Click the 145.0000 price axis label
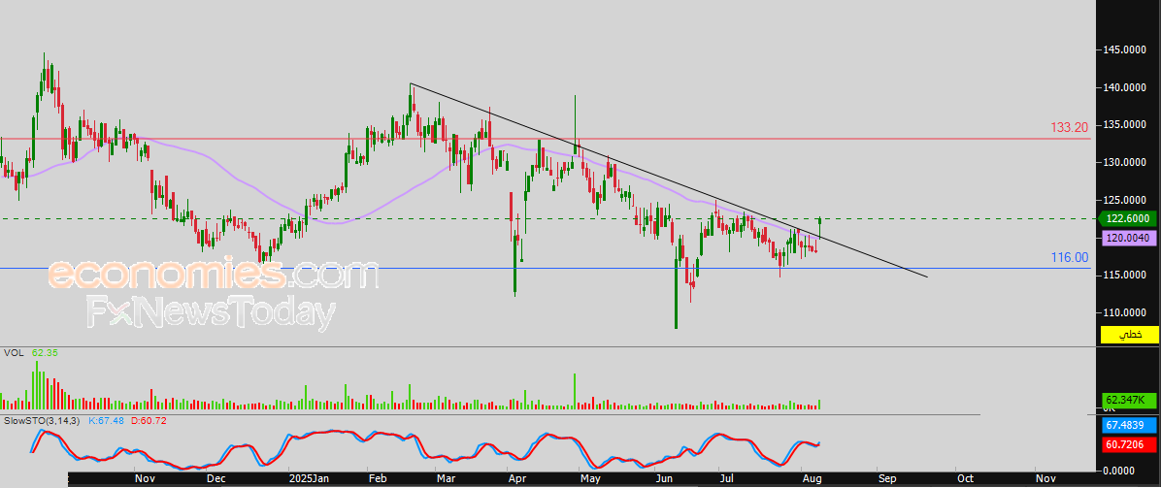Viewport: 1161px width, 488px height. (x=1127, y=50)
